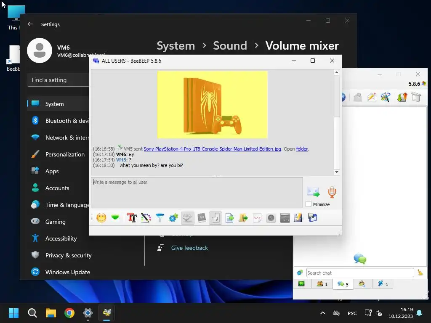
Task: Click the Settings back arrow
Action: pyautogui.click(x=30, y=24)
